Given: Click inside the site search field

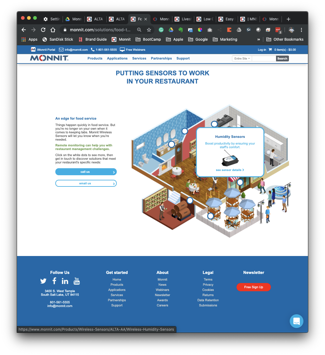Looking at the screenshot, I should pyautogui.click(x=264, y=58).
